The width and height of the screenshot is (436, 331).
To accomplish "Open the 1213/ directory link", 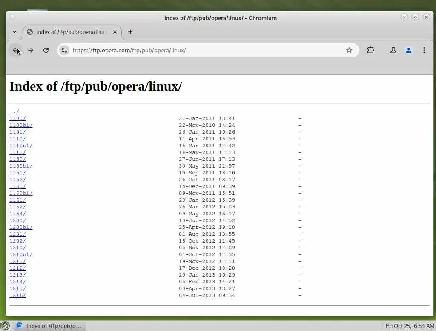I will pyautogui.click(x=17, y=275).
